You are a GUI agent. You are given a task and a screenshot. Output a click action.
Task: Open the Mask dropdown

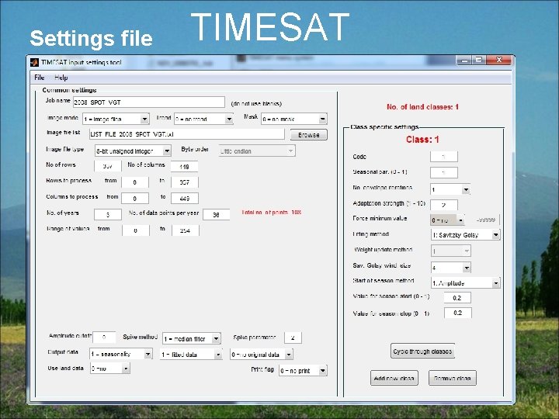tap(293, 119)
